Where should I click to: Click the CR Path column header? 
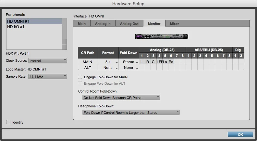(x=88, y=53)
